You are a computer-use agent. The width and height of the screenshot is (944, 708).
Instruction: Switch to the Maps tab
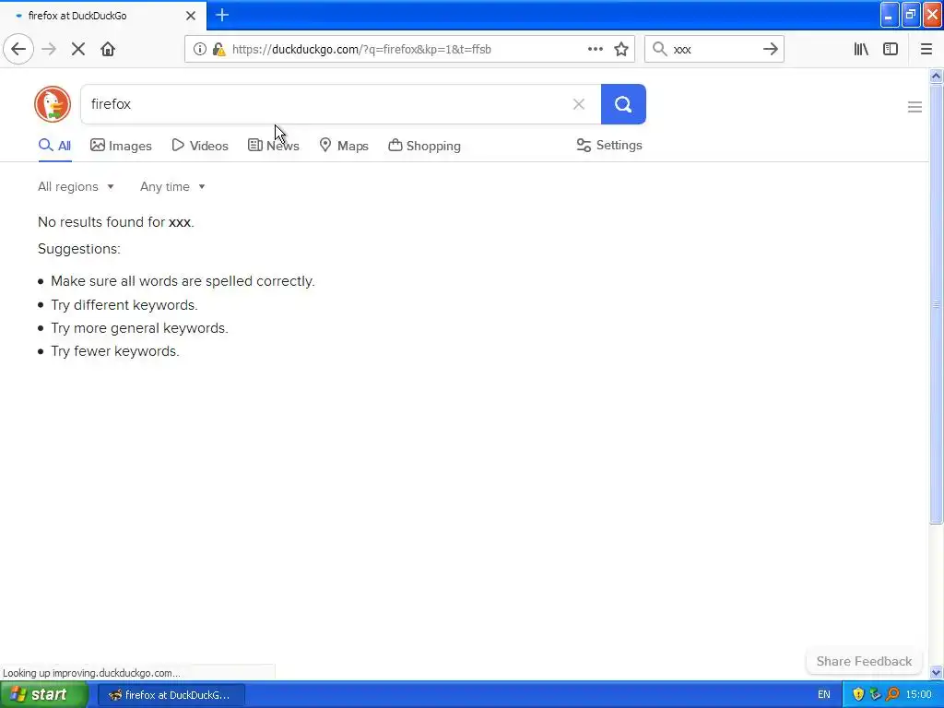tap(344, 146)
